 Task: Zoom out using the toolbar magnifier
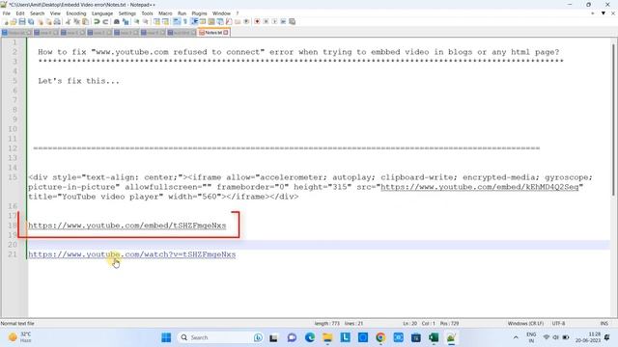click(x=146, y=21)
